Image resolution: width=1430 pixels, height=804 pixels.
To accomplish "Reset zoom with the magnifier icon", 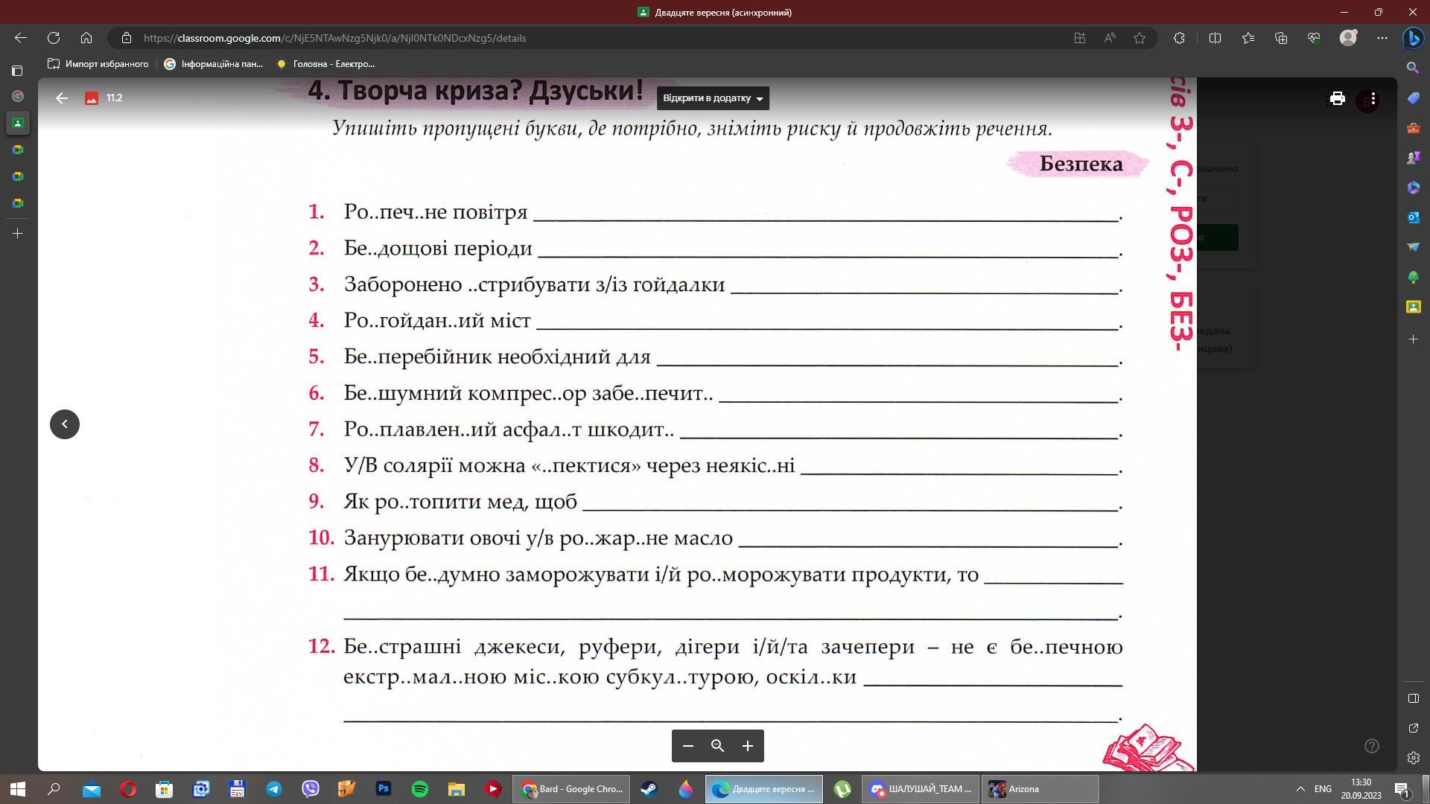I will [x=718, y=746].
